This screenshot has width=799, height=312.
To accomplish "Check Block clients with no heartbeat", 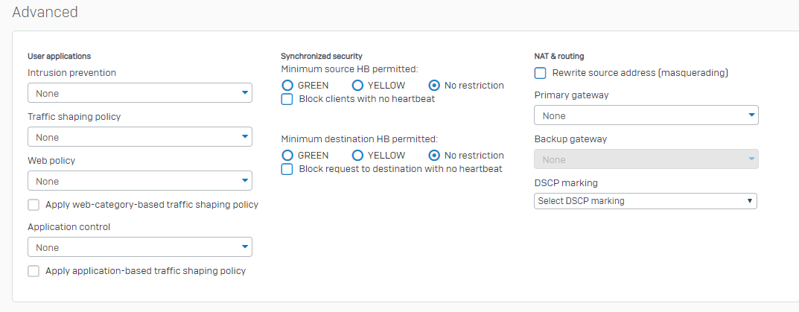I will (x=287, y=100).
